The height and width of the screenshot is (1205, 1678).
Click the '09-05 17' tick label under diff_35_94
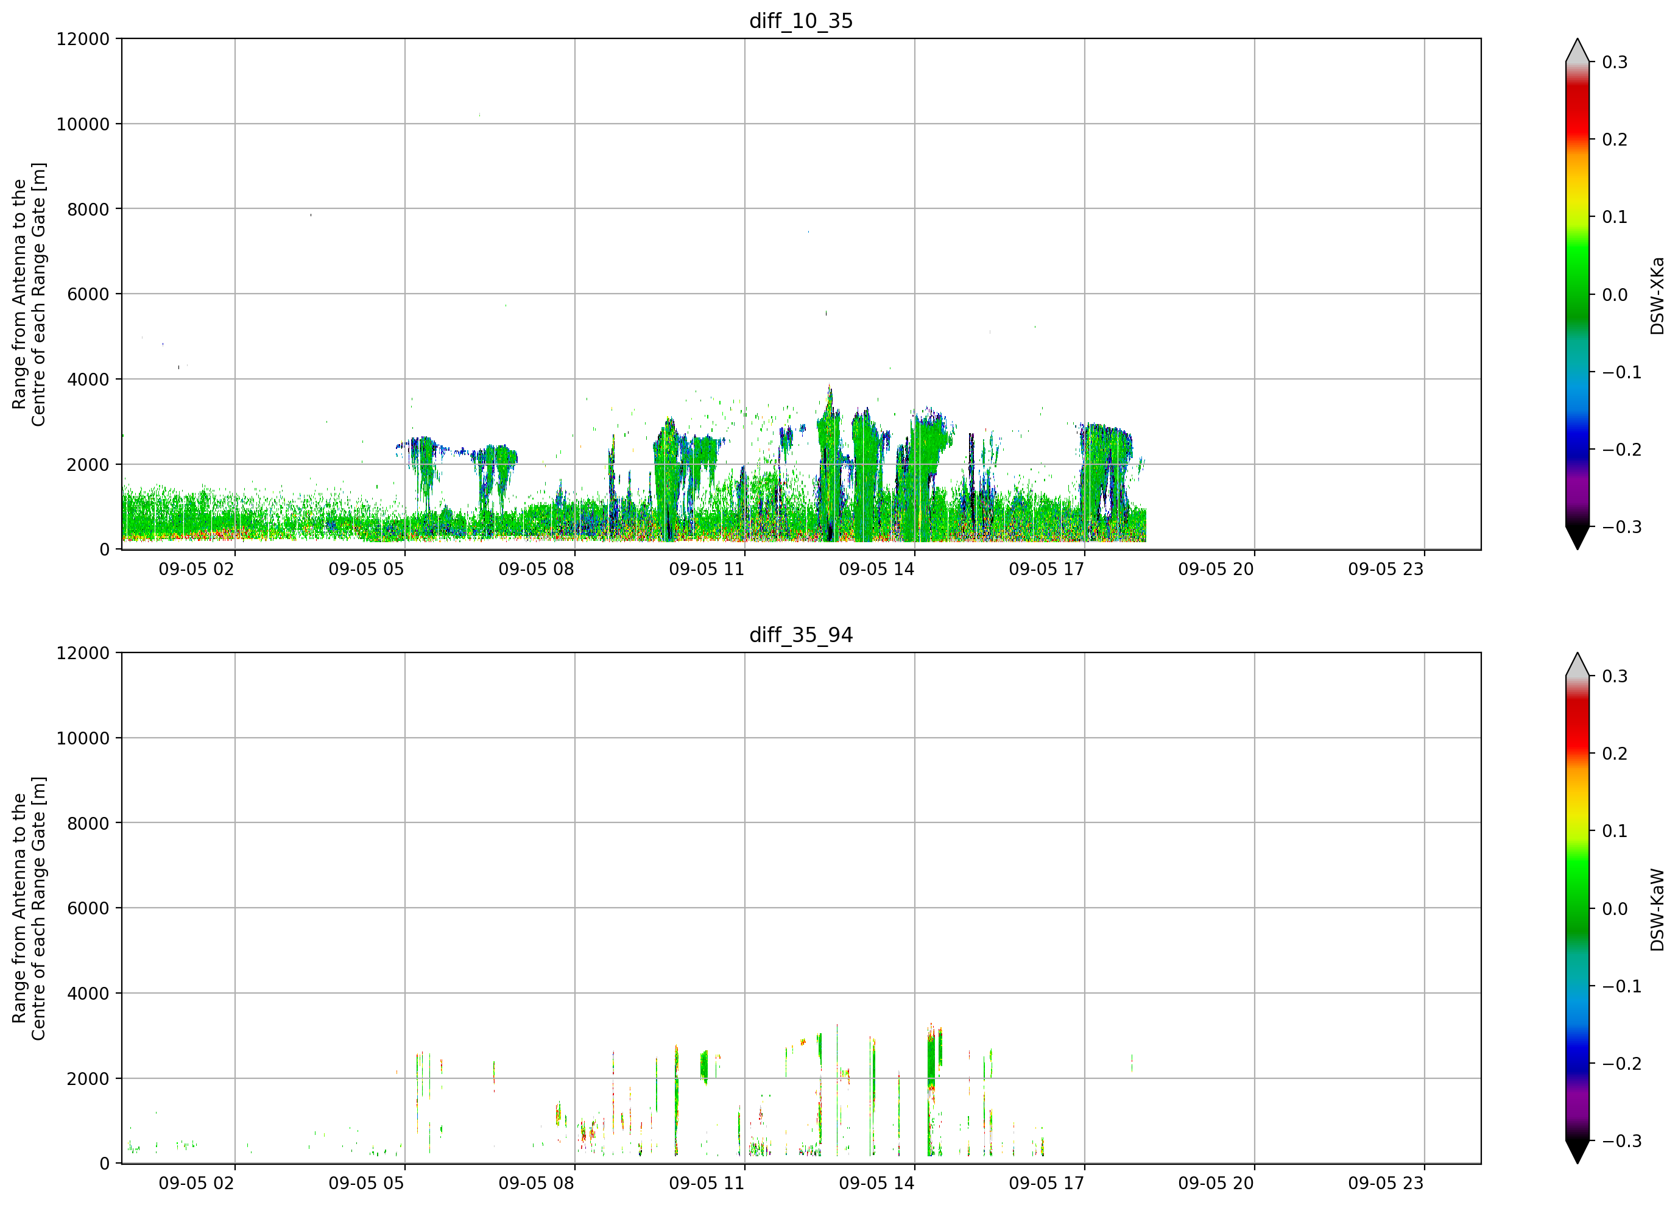pos(1046,1183)
